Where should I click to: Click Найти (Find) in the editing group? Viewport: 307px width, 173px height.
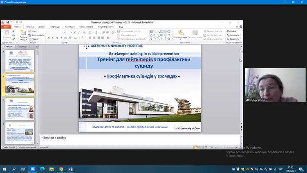click(x=232, y=31)
